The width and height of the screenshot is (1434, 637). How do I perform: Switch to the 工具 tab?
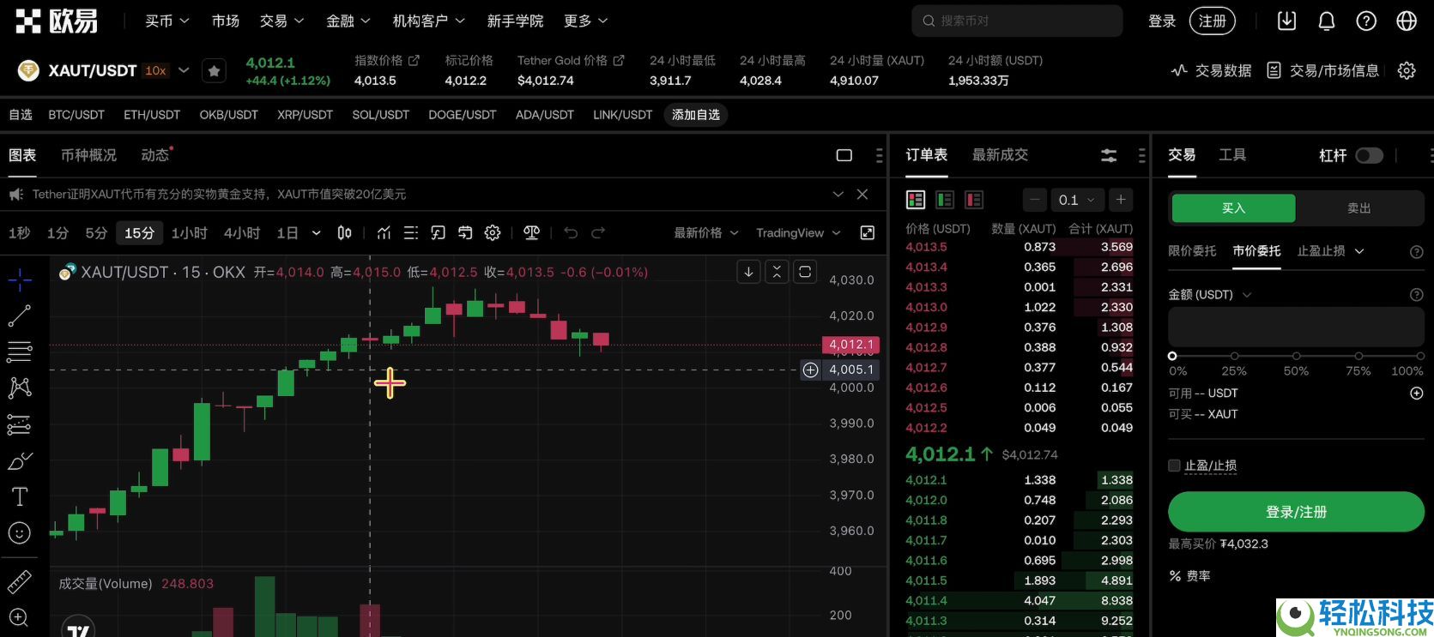pos(1232,155)
